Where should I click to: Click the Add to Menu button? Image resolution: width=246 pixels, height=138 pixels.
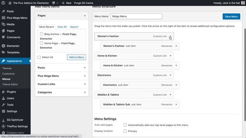(x=76, y=57)
